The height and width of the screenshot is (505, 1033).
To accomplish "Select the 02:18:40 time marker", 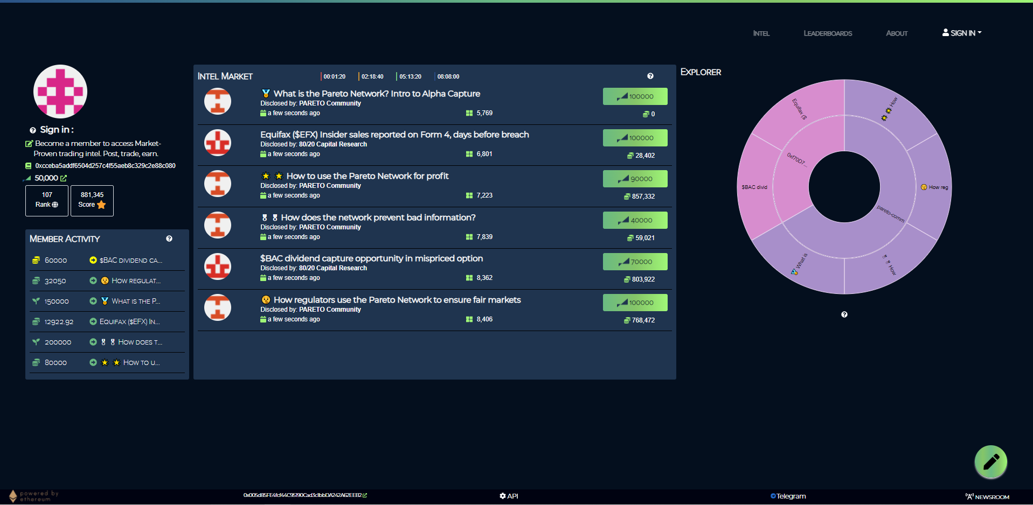I will point(372,76).
